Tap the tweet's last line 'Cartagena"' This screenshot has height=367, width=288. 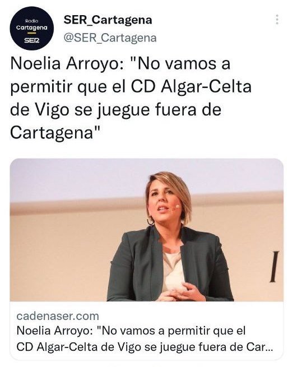tap(55, 133)
